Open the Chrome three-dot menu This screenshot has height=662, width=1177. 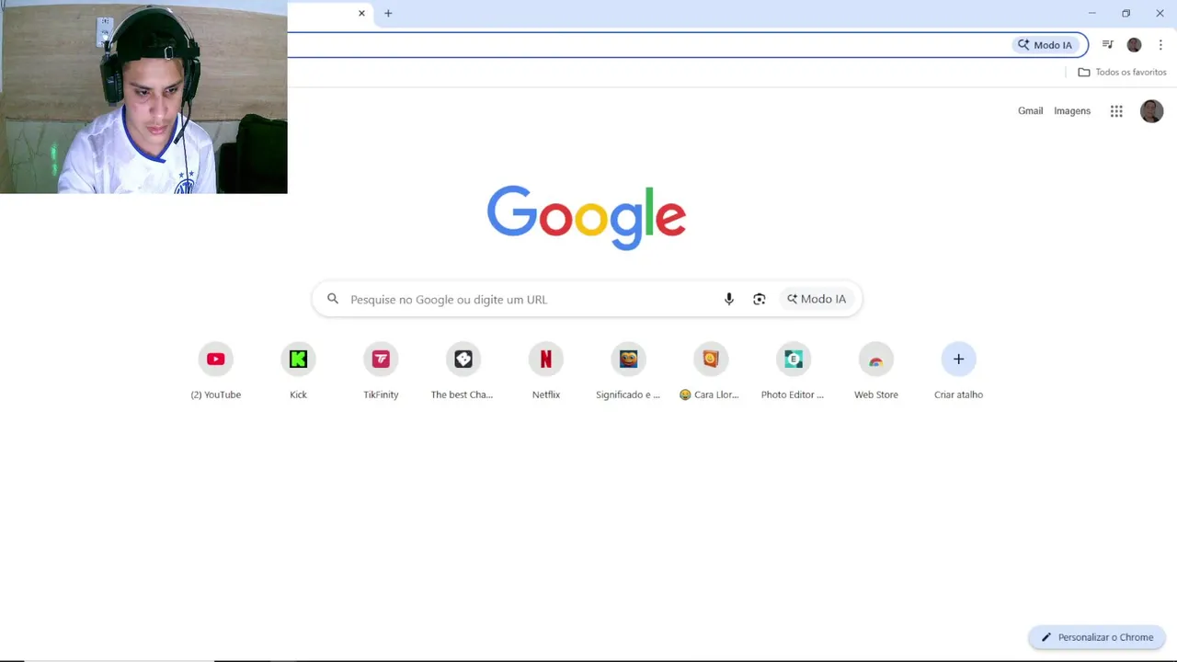[1160, 45]
